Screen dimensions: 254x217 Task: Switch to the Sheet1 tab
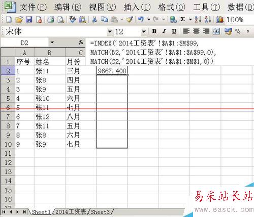(x=41, y=212)
